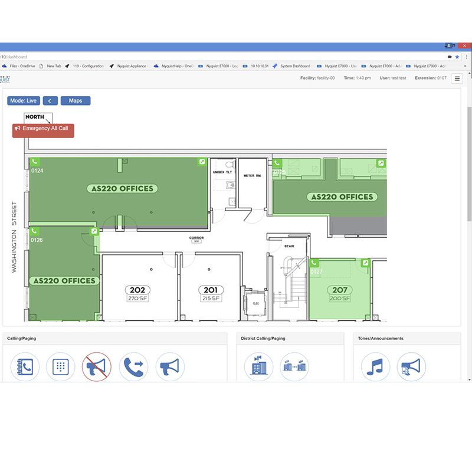Click the bookmark star in address bar
The width and height of the screenshot is (472, 472).
point(457,57)
